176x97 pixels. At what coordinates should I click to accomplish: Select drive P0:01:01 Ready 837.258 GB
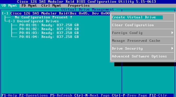click(49, 25)
